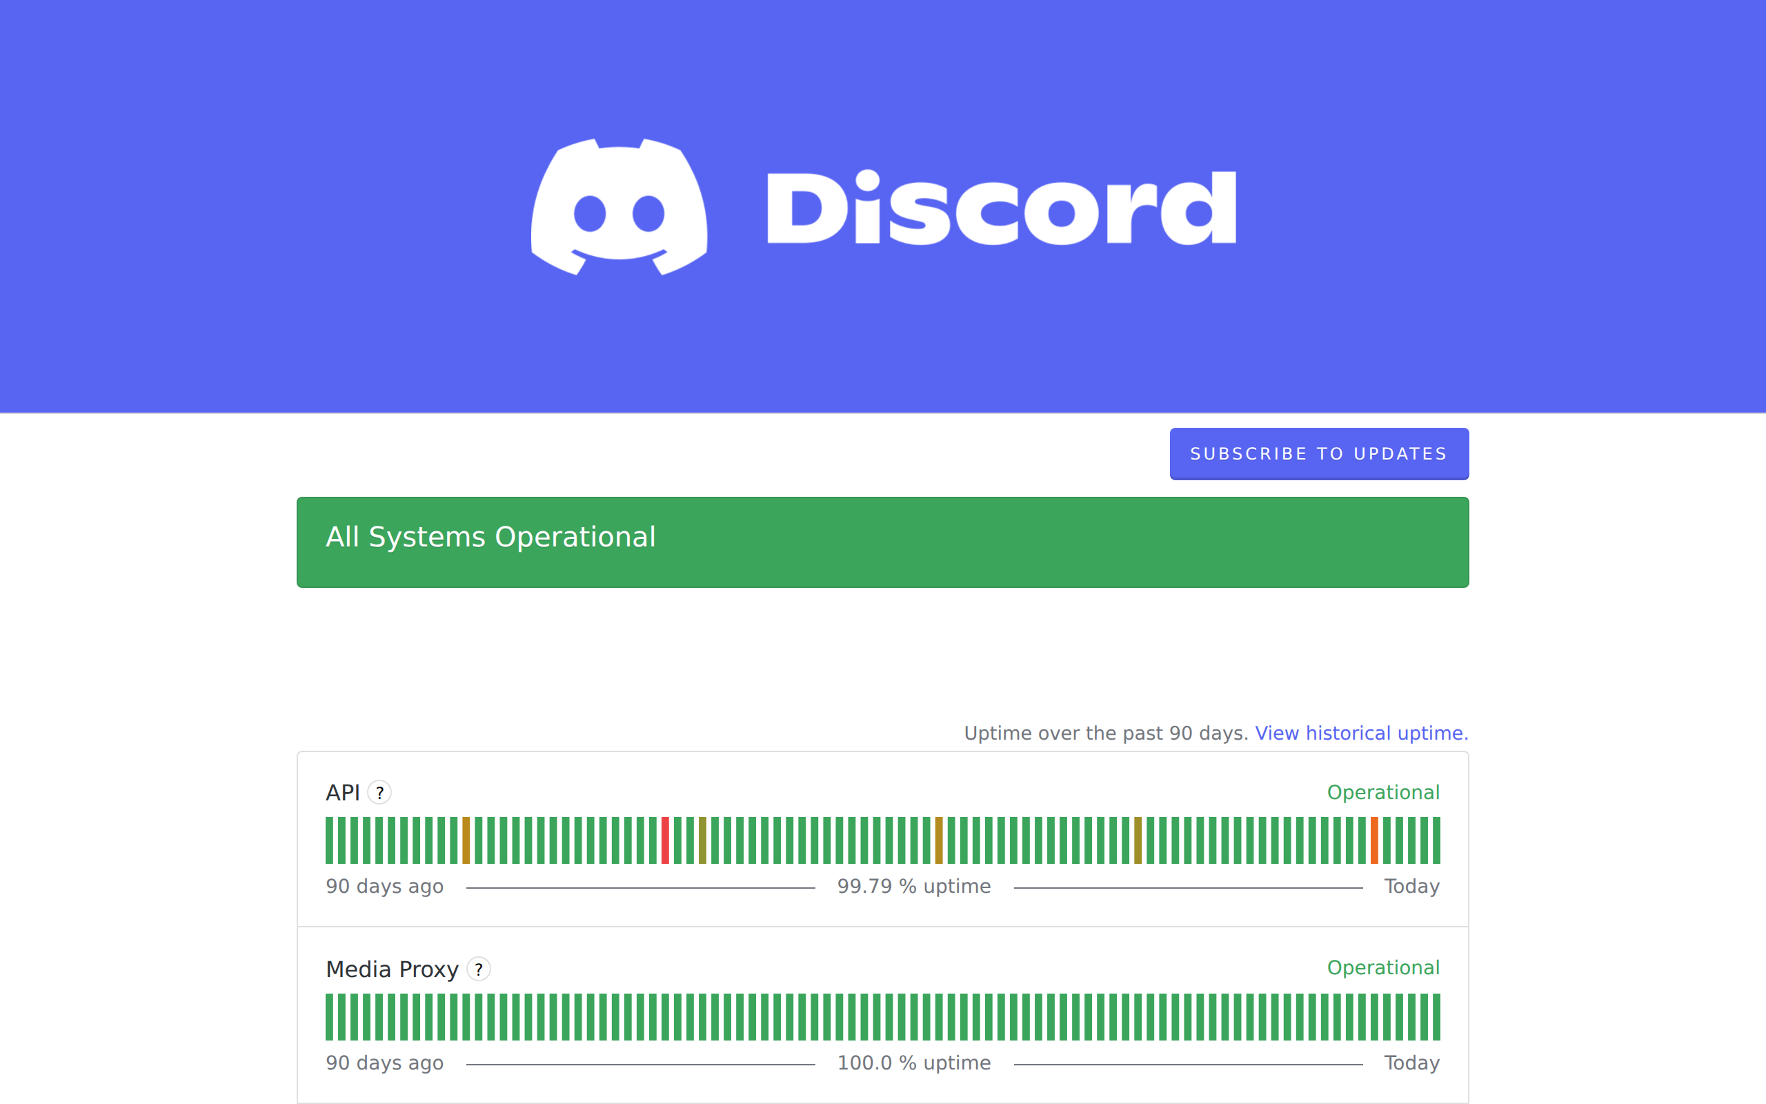1766x1104 pixels.
Task: Click Subscribe to Updates button
Action: [1319, 453]
